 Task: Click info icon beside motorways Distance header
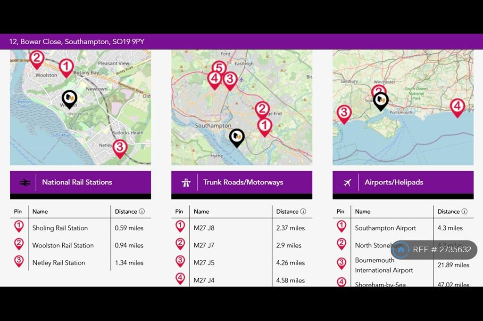point(303,211)
